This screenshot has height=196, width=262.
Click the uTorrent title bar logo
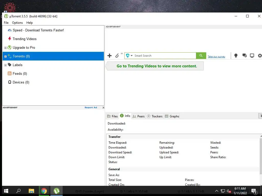coord(6,16)
